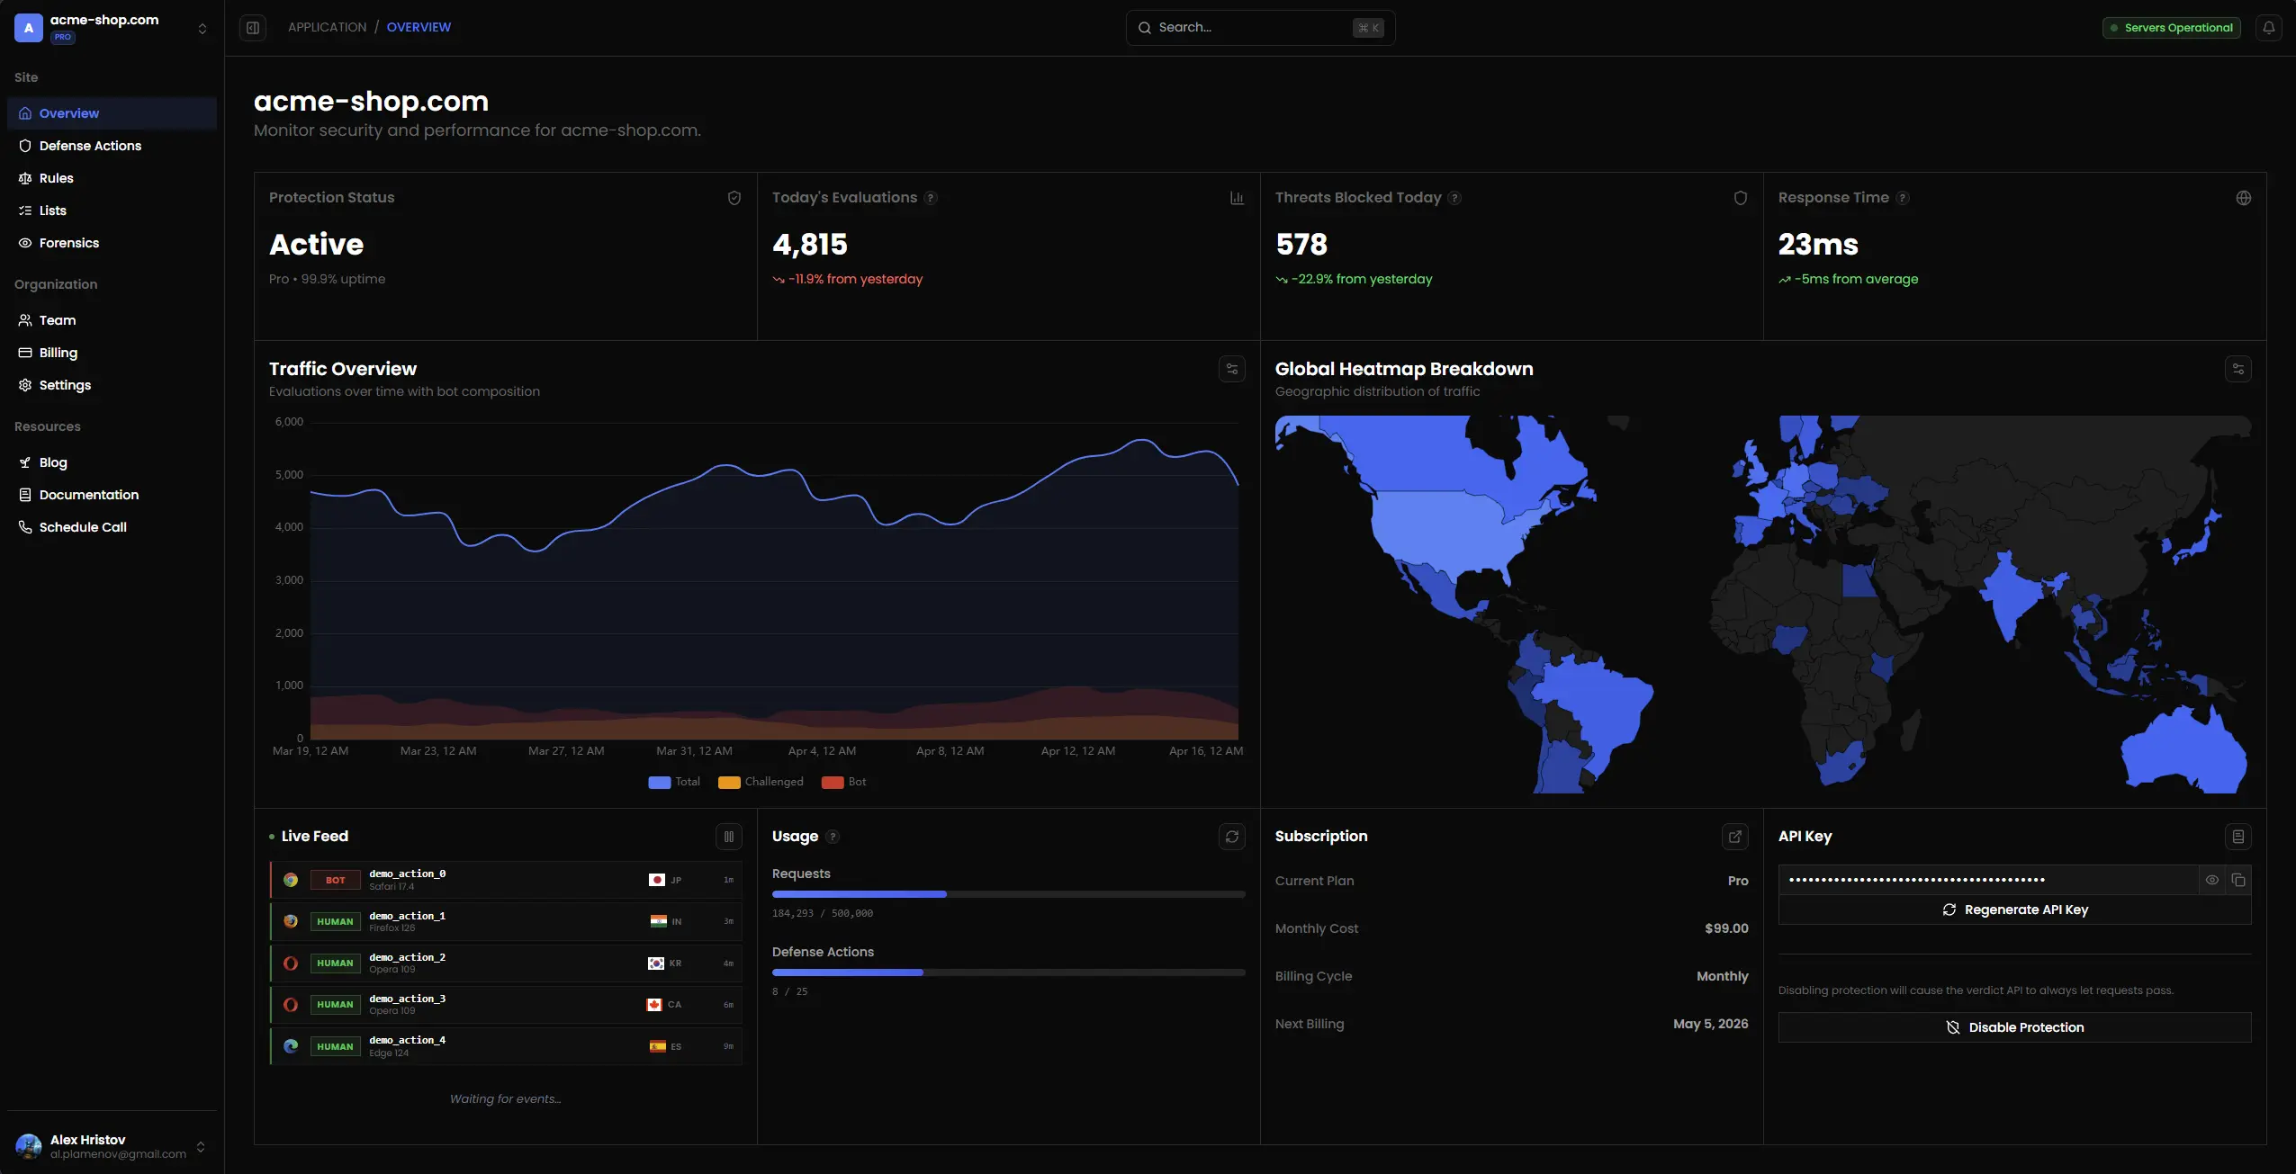This screenshot has width=2296, height=1174.
Task: Open the Team page
Action: [112, 320]
